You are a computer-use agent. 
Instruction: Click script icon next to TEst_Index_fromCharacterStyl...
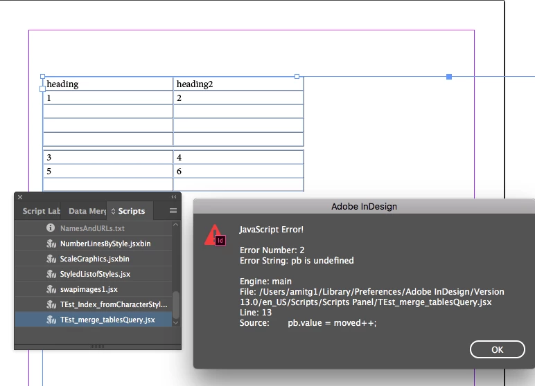[x=51, y=304]
